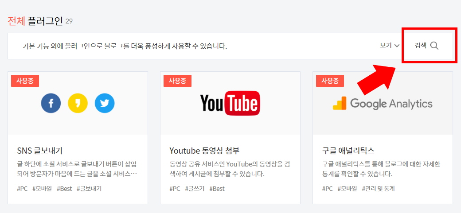Open the SNS 글보내기 plugin title
This screenshot has height=213, width=461.
(40, 151)
